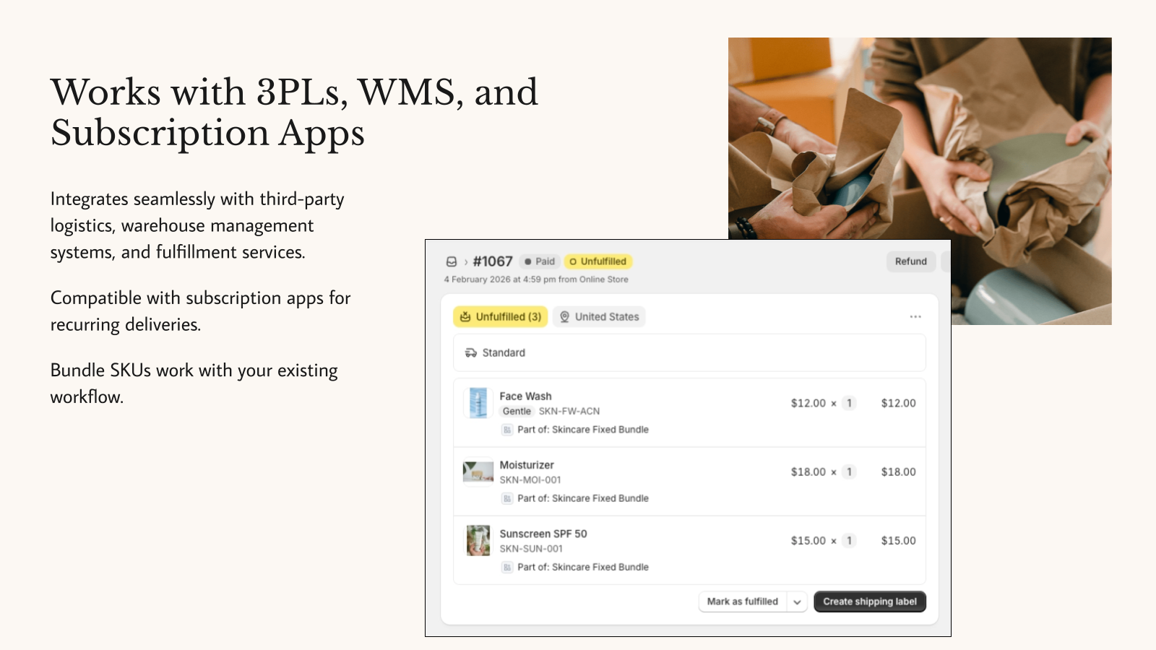The width and height of the screenshot is (1156, 650).
Task: Click the SKN-MOI-001 SKU text
Action: point(530,480)
